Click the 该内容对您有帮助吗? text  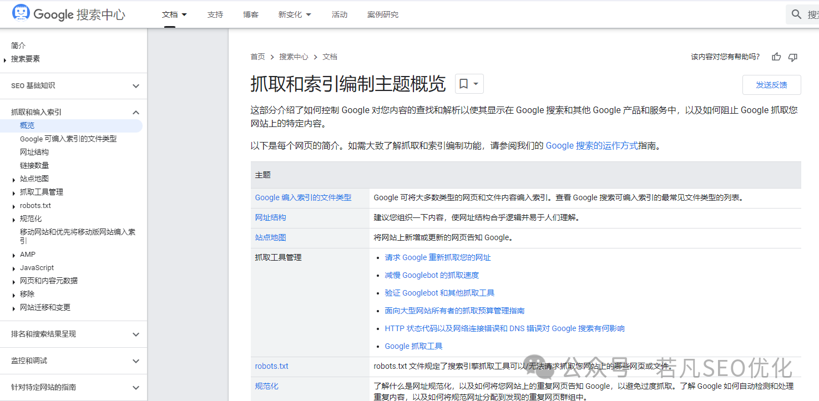pyautogui.click(x=725, y=57)
